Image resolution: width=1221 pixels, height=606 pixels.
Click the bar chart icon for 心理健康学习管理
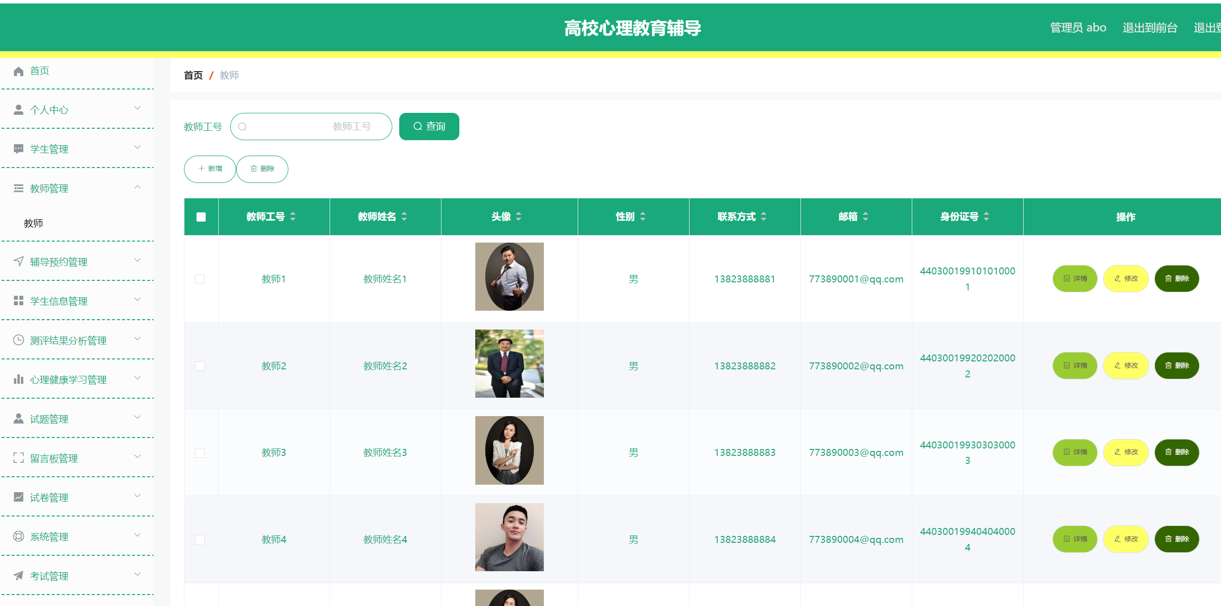pyautogui.click(x=18, y=379)
